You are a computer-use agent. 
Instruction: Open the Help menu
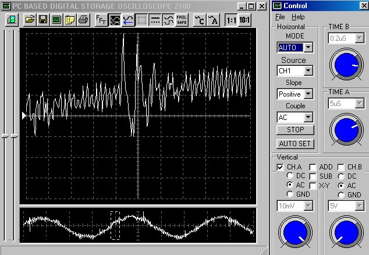(298, 17)
